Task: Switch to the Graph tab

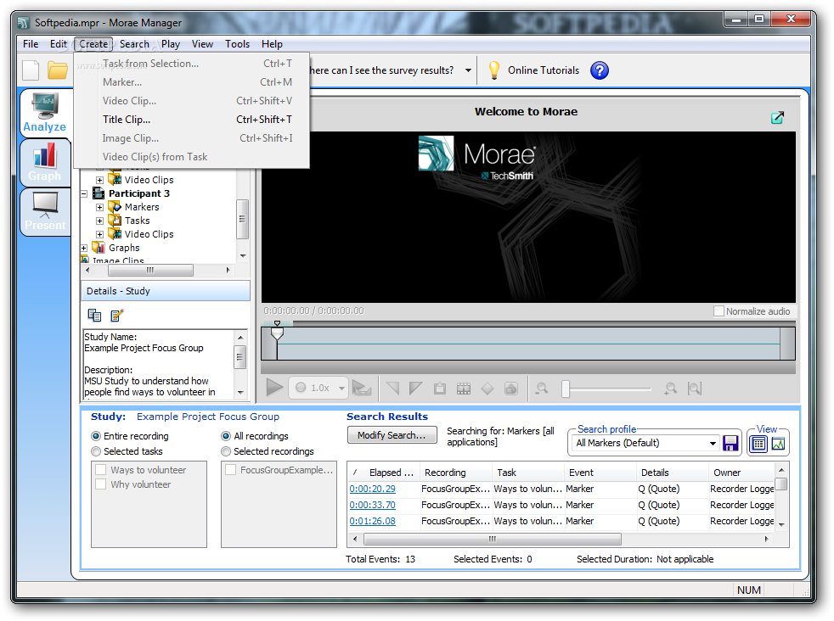Action: point(45,163)
